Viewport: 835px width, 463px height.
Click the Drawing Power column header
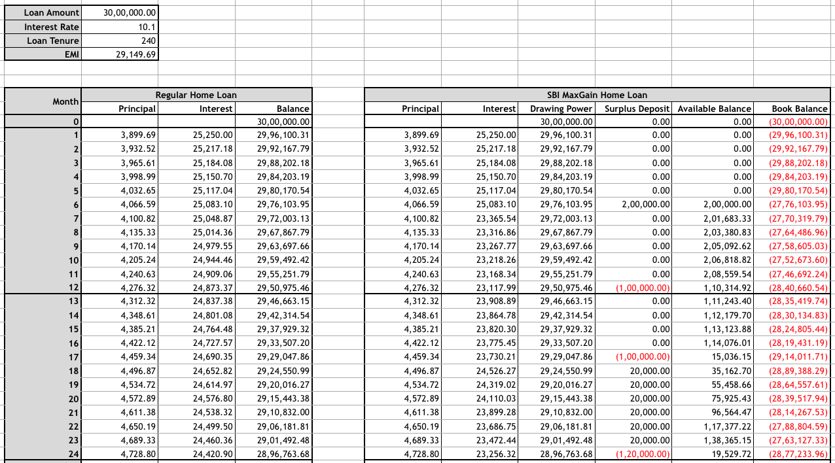point(556,109)
